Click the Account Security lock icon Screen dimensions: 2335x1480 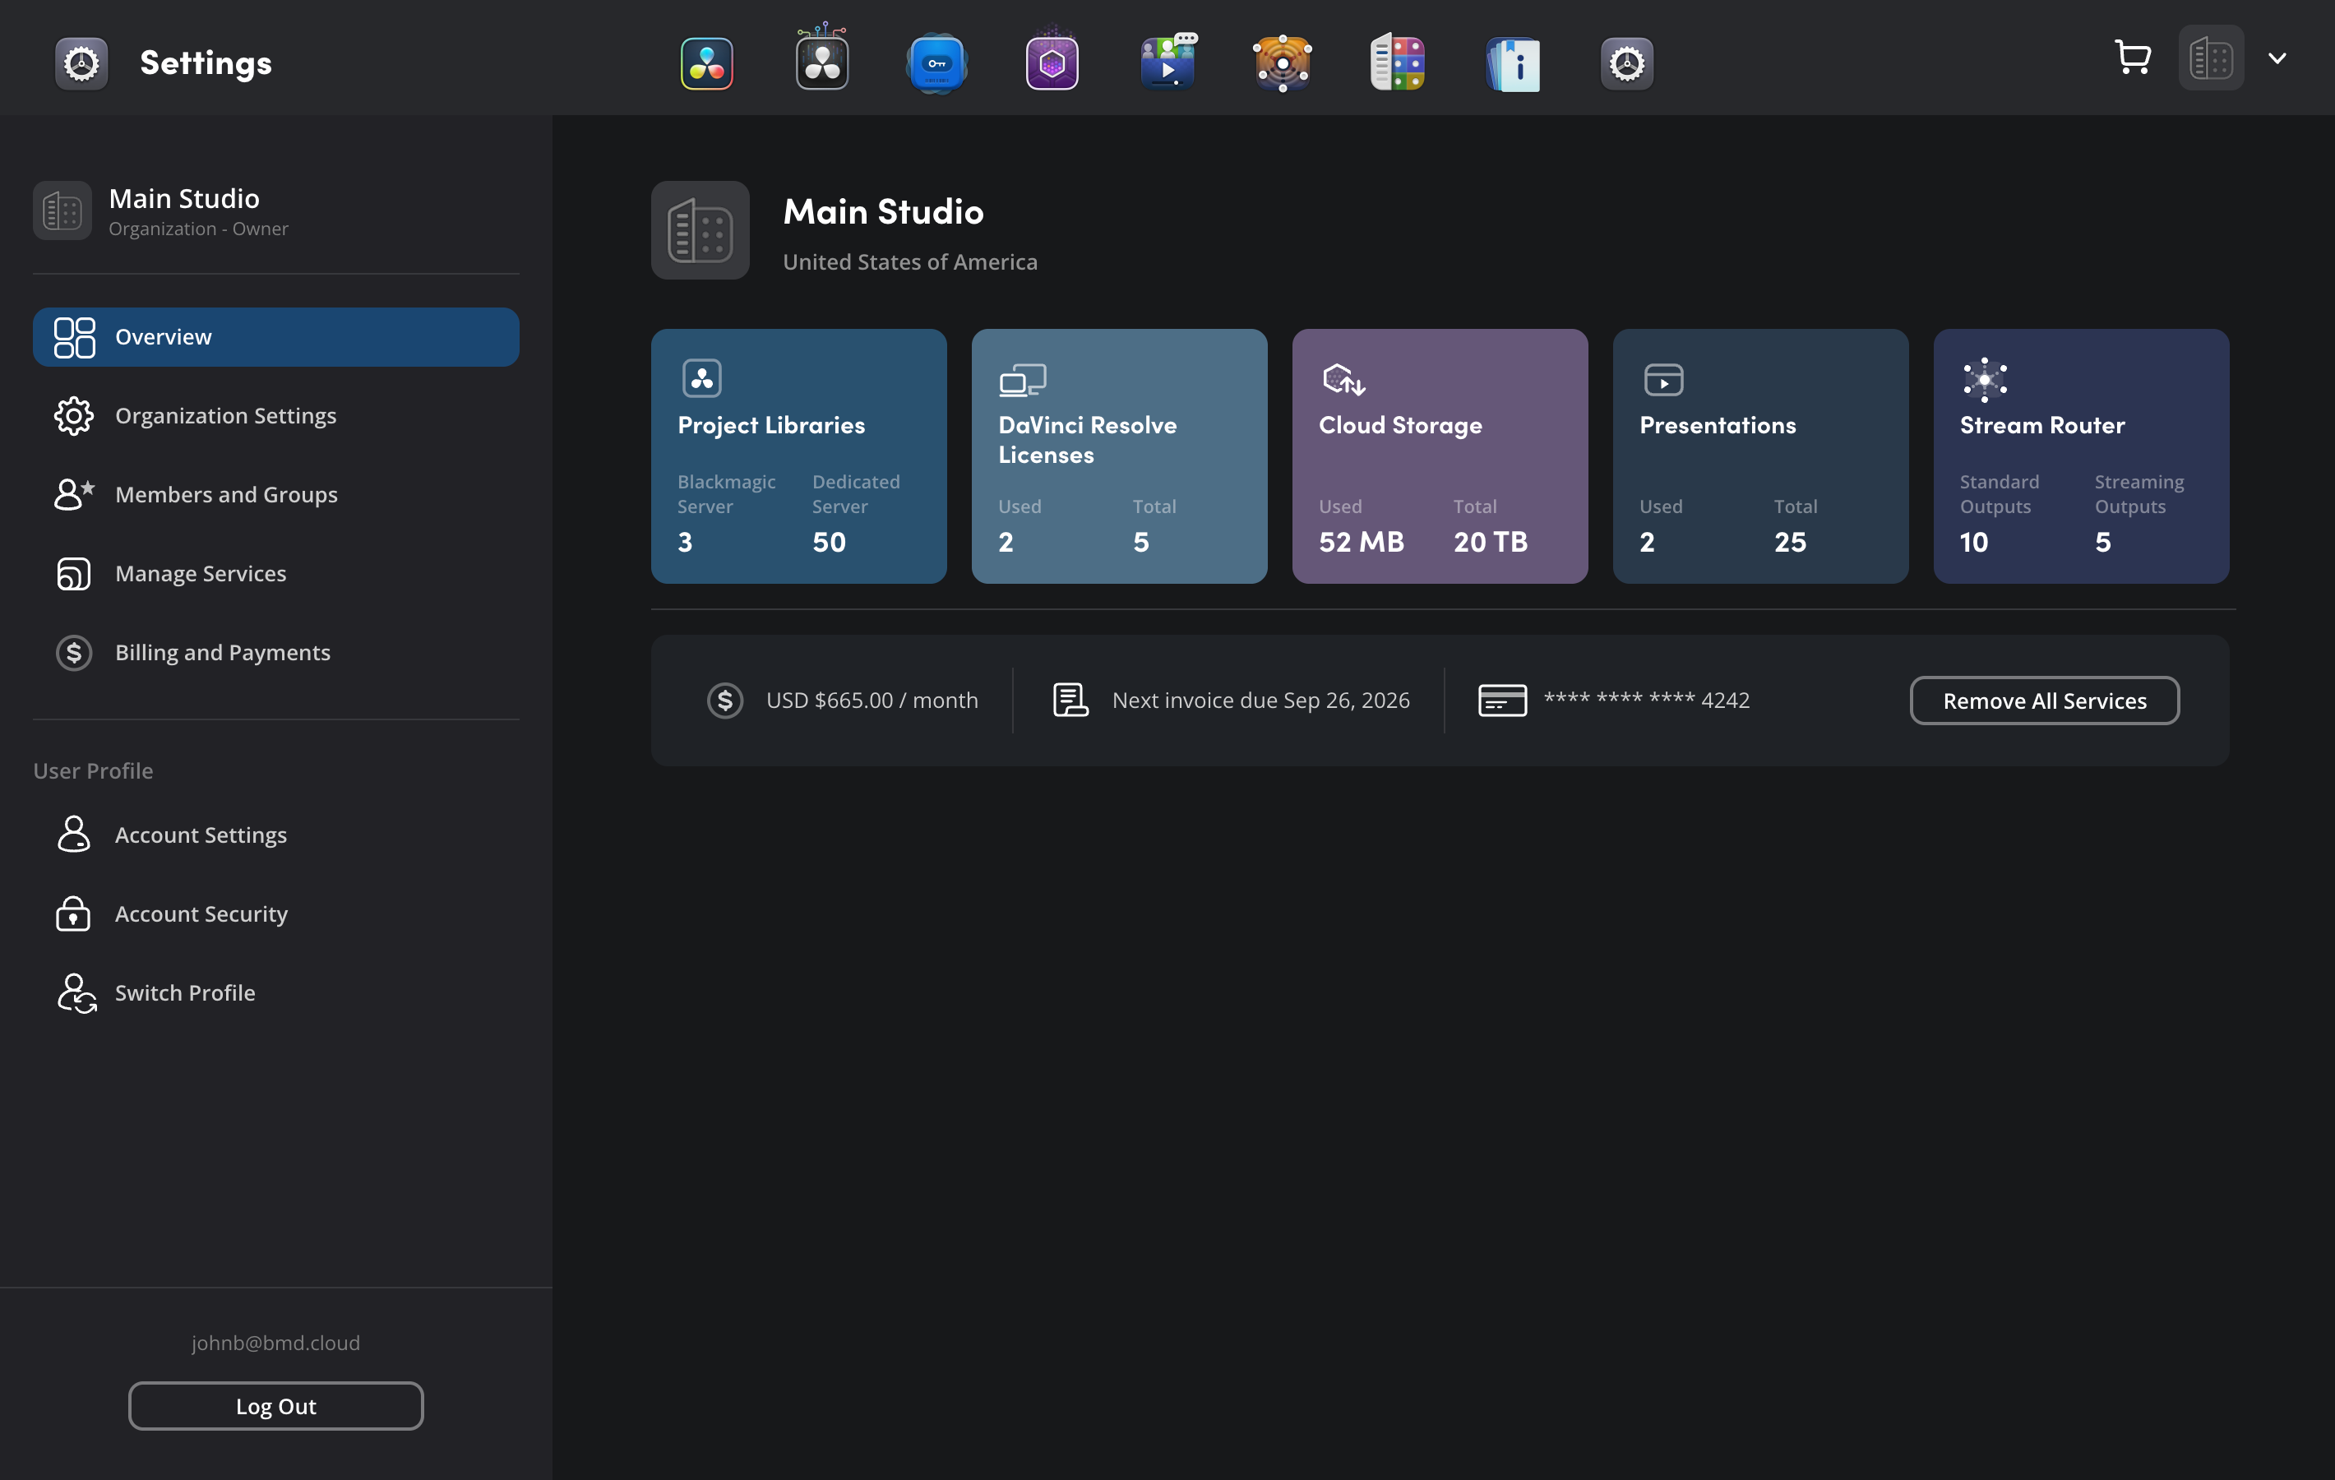74,913
